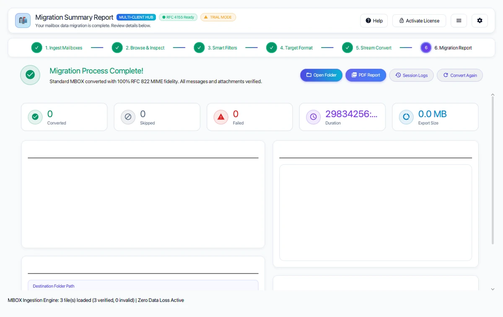This screenshot has width=503, height=317.
Task: Click the Stream Convert checkmark circle
Action: [347, 48]
